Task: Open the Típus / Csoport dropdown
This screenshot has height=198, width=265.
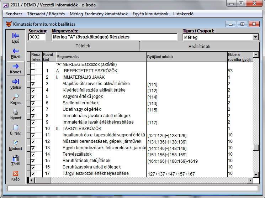Action: coord(255,37)
